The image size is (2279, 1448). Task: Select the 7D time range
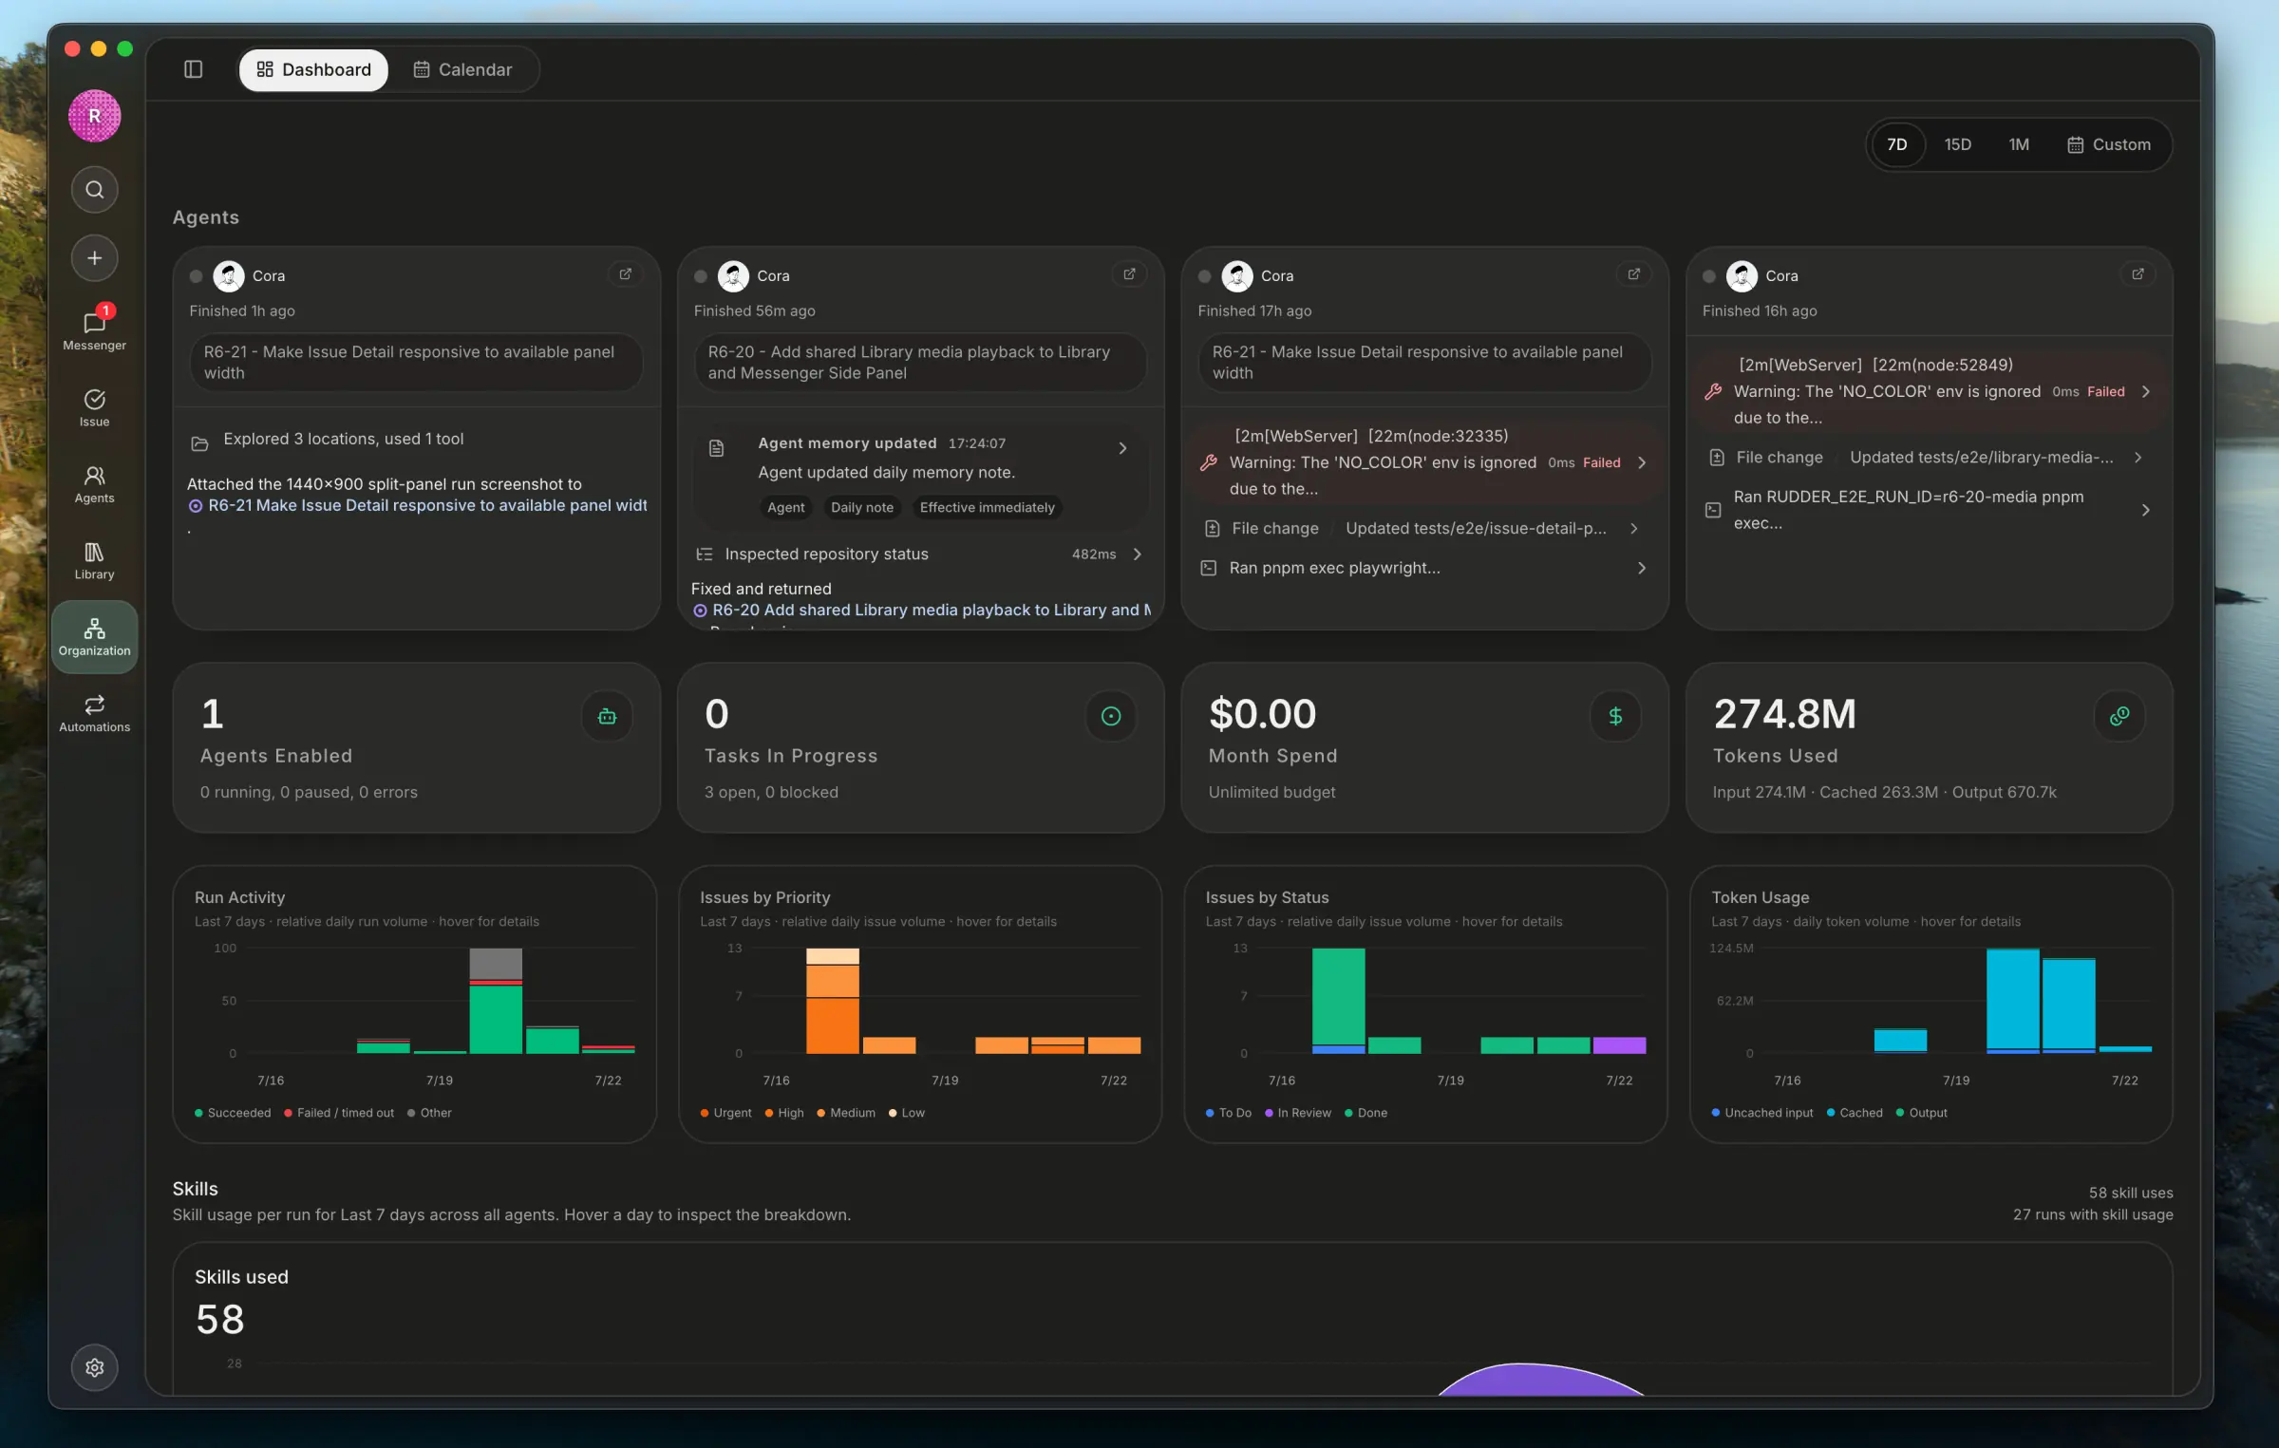(1896, 144)
